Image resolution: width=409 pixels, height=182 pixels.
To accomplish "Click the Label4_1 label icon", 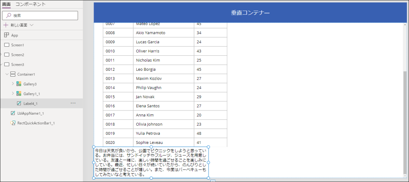I will point(19,103).
